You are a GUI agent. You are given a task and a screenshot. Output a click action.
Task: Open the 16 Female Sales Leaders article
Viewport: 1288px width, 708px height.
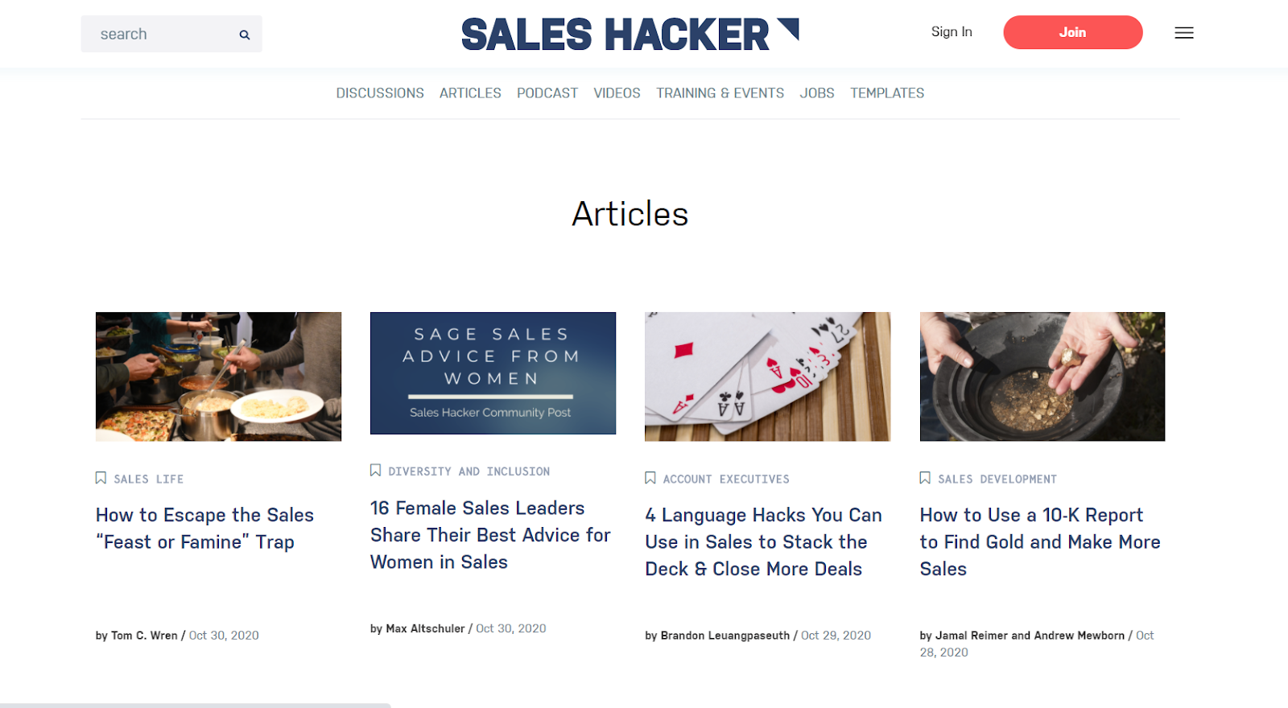(x=490, y=535)
